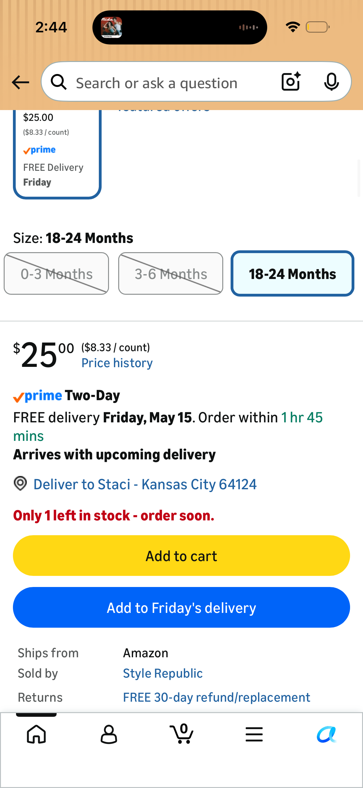
Task: Open Style Republic seller page
Action: click(x=163, y=673)
